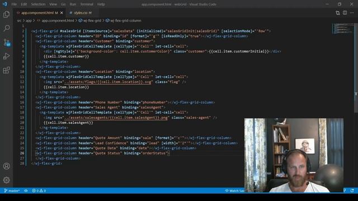
Task: Click the "orderStatus" binding on line 26
Action: tap(154, 153)
